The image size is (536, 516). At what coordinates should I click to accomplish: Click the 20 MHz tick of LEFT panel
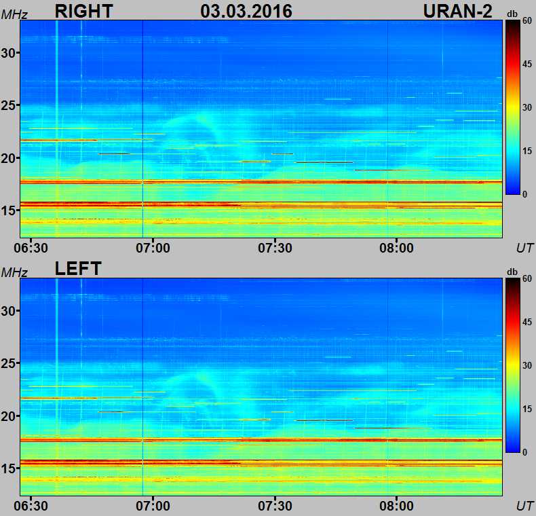click(8, 416)
